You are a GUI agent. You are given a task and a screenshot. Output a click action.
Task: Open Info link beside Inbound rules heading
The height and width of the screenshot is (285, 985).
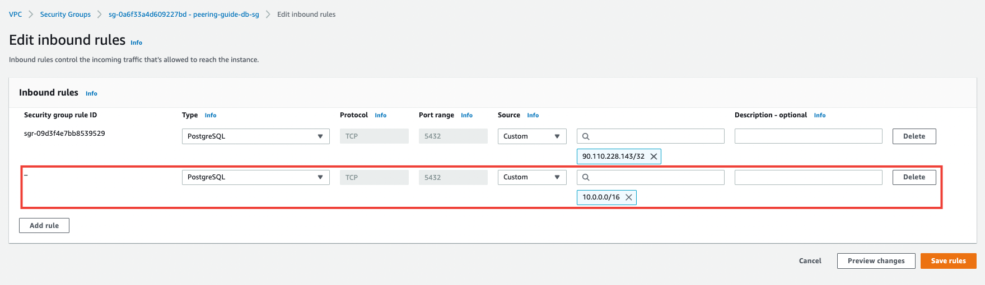[x=91, y=93]
